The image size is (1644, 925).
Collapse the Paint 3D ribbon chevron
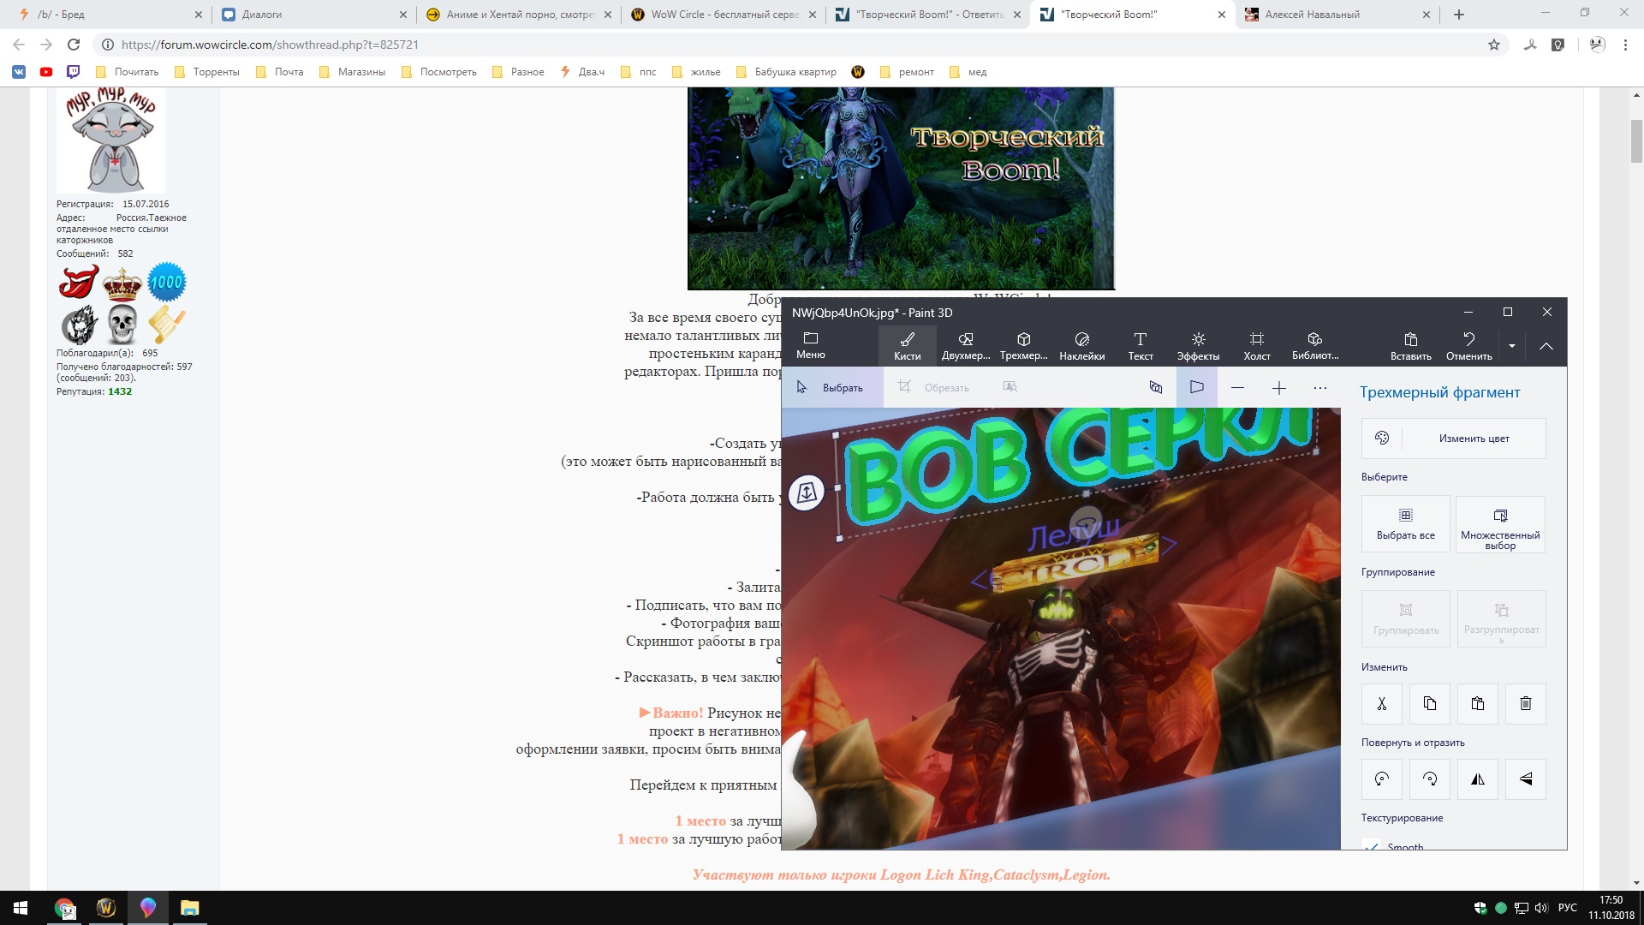pyautogui.click(x=1546, y=346)
